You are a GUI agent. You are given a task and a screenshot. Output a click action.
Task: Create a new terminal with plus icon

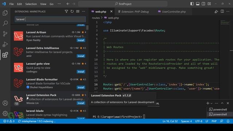pos(208,103)
